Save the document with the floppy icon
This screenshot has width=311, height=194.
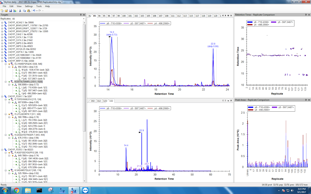coord(10,11)
